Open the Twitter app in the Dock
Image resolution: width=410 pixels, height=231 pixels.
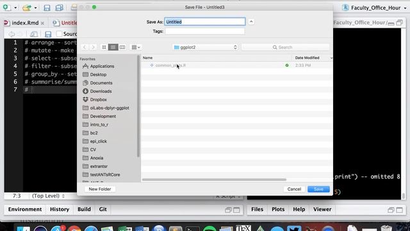(x=294, y=228)
